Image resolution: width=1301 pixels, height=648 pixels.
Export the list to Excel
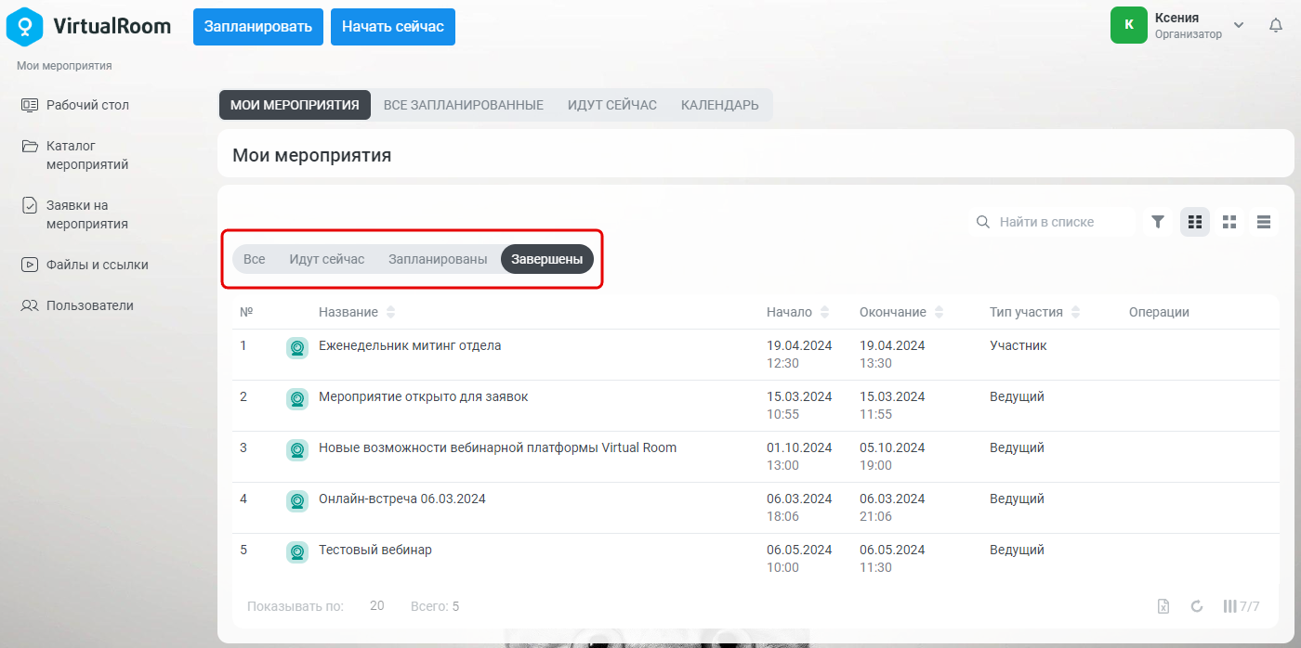pos(1163,606)
